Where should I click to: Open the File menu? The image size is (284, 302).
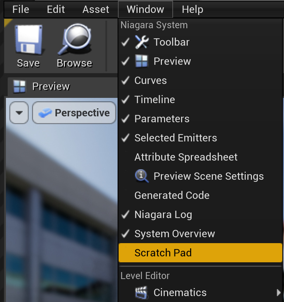coord(21,9)
